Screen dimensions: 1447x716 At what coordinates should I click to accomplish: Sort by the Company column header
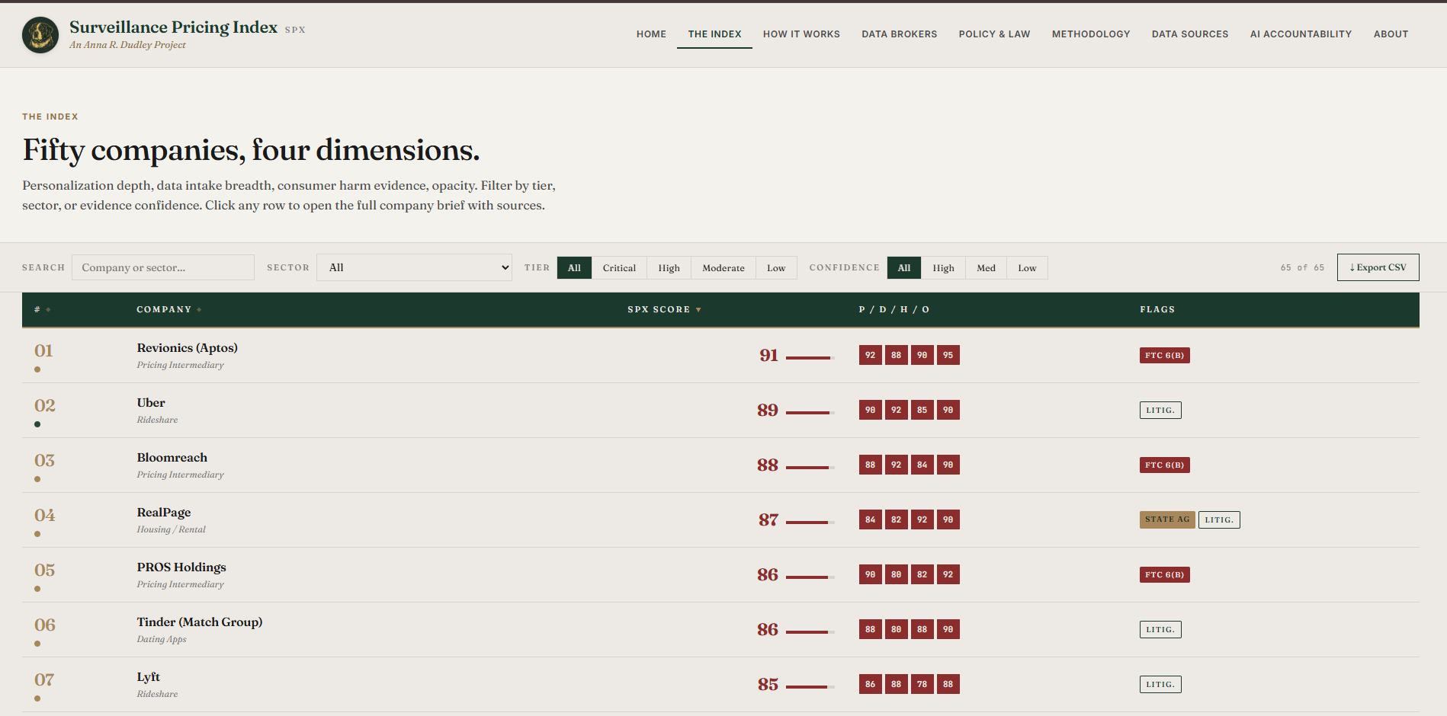(168, 309)
